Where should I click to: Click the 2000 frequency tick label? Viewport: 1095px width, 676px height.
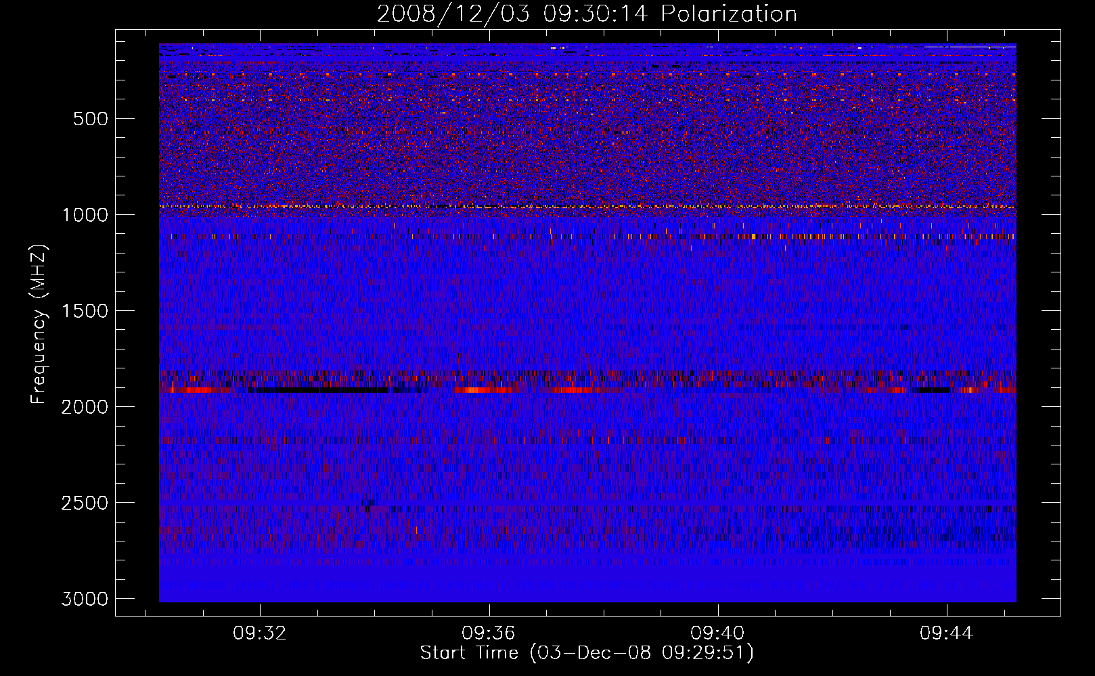tap(85, 407)
